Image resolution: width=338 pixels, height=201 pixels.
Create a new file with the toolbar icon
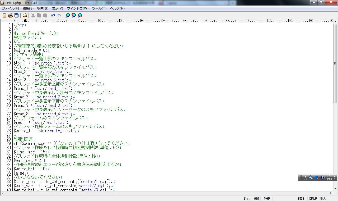4,15
